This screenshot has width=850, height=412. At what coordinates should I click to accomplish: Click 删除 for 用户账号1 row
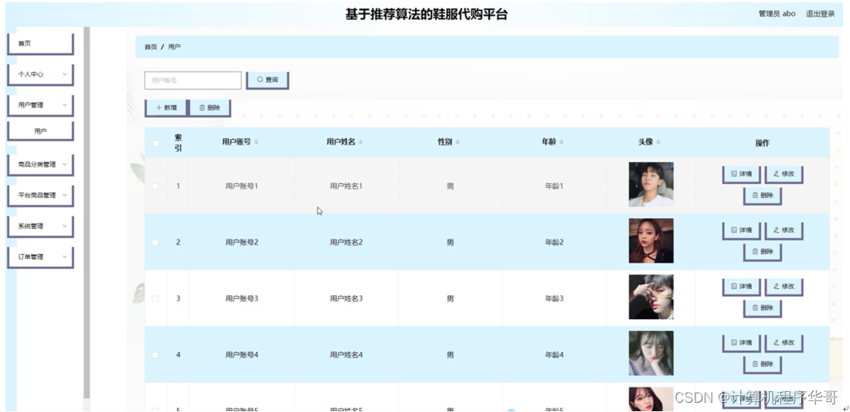tap(762, 196)
